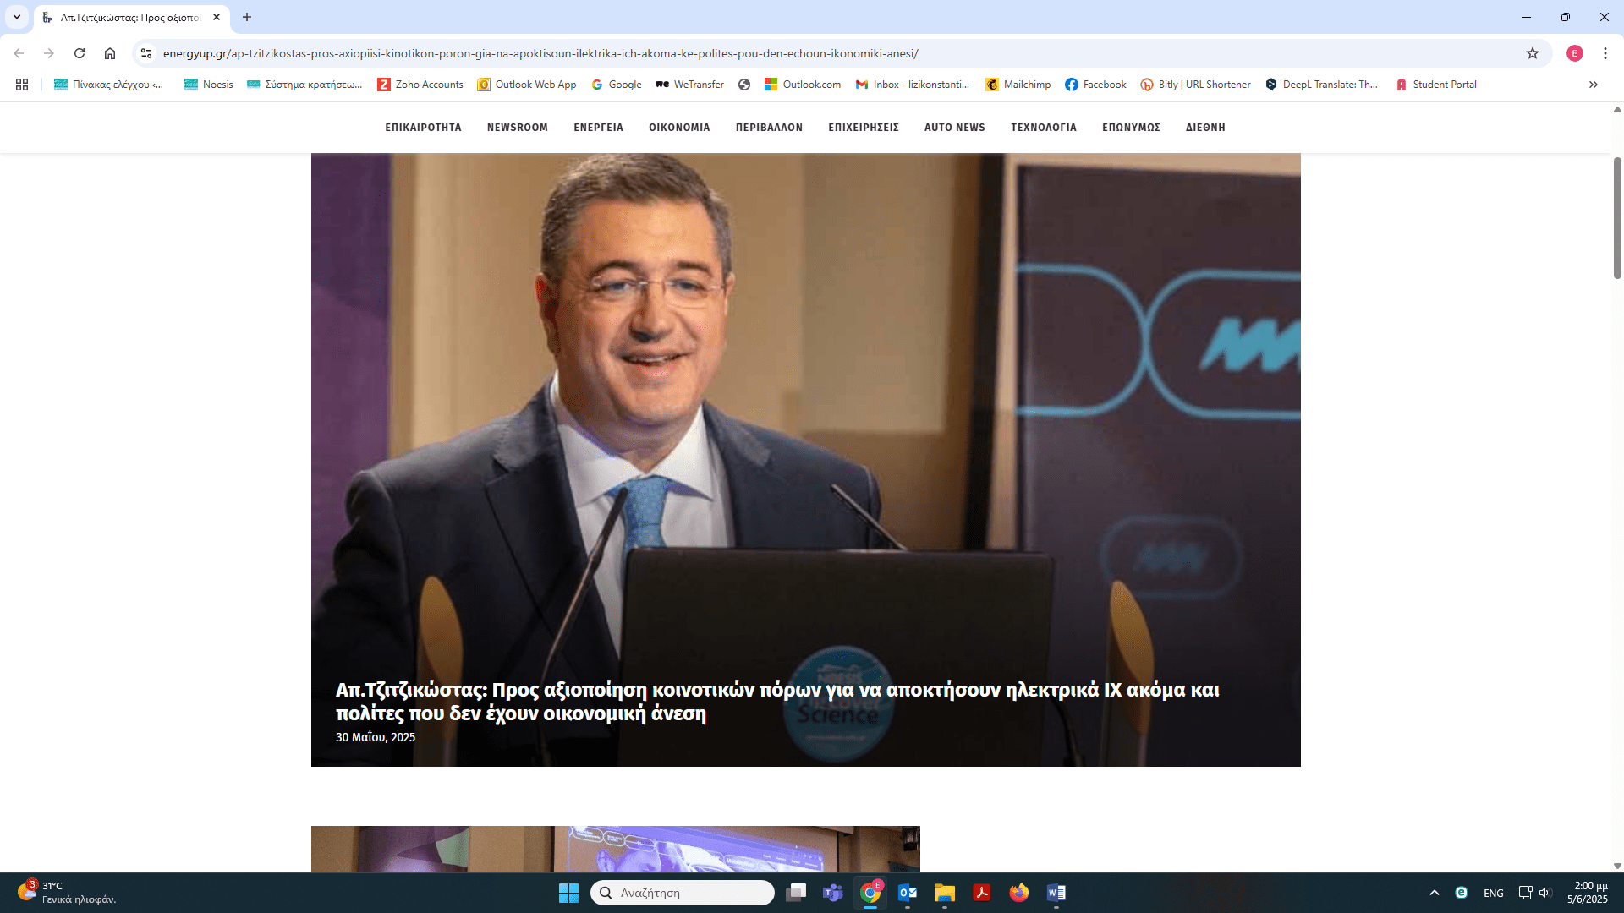Go to browser home page
1624x913 pixels.
pyautogui.click(x=110, y=53)
